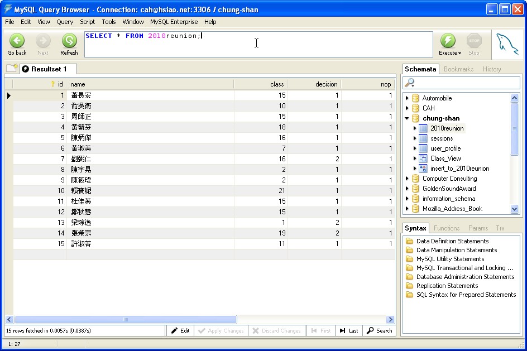Switch to the Params tab
Image resolution: width=527 pixels, height=351 pixels.
tap(478, 228)
